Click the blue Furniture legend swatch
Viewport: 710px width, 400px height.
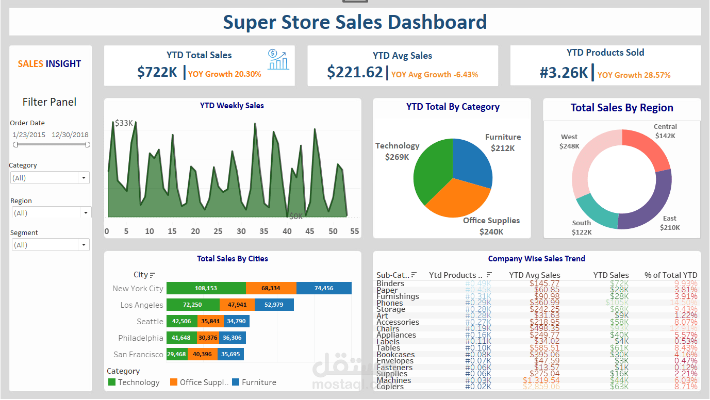click(236, 382)
